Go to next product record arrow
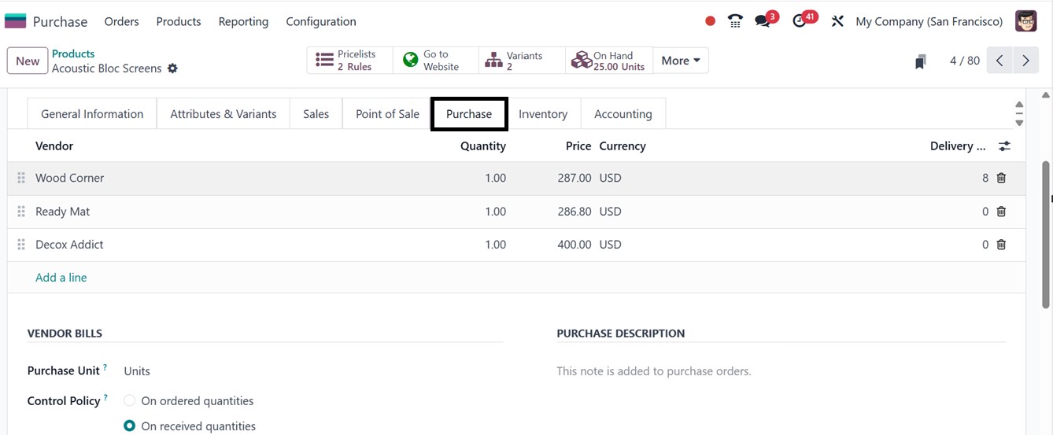This screenshot has width=1053, height=435. pyautogui.click(x=1025, y=61)
